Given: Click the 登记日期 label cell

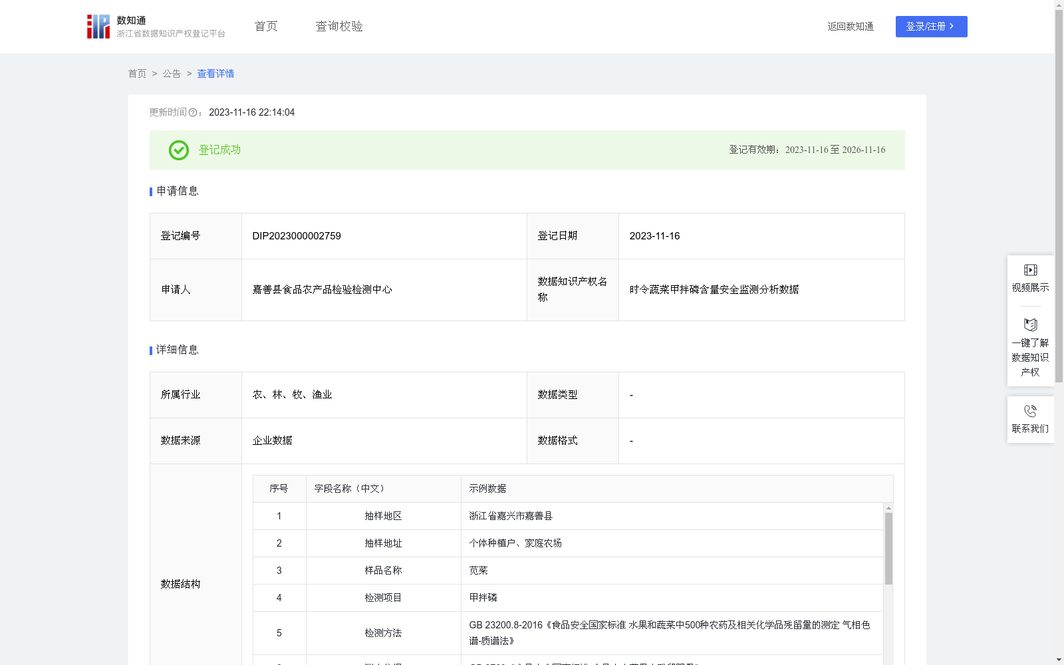Looking at the screenshot, I should point(573,236).
